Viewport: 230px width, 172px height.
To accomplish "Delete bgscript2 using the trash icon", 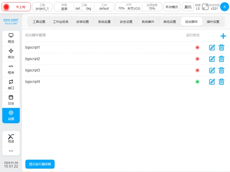I will (x=222, y=59).
